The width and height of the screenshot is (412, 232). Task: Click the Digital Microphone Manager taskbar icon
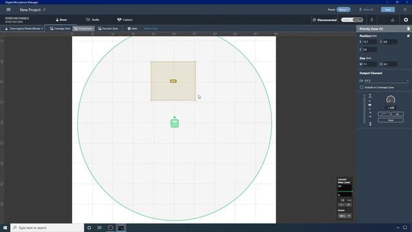[x=121, y=227]
